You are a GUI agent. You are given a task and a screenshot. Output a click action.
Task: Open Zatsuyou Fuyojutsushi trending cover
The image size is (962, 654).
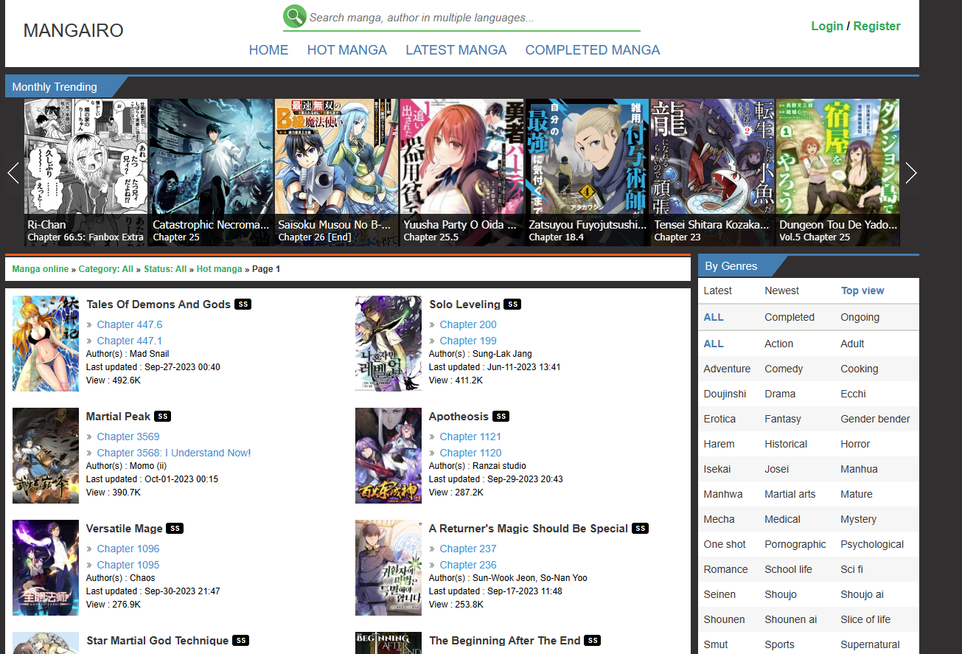coord(588,173)
